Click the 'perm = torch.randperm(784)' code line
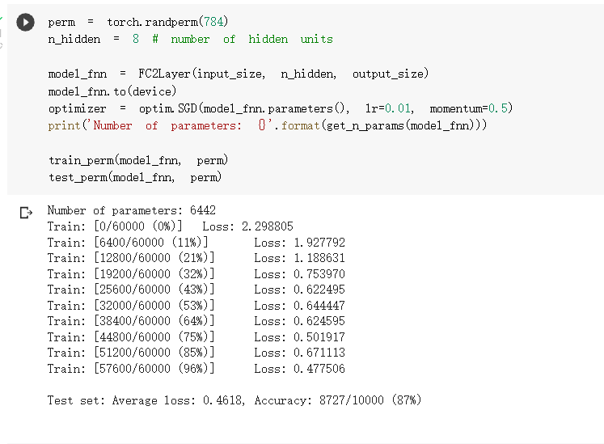This screenshot has width=604, height=444. 138,22
